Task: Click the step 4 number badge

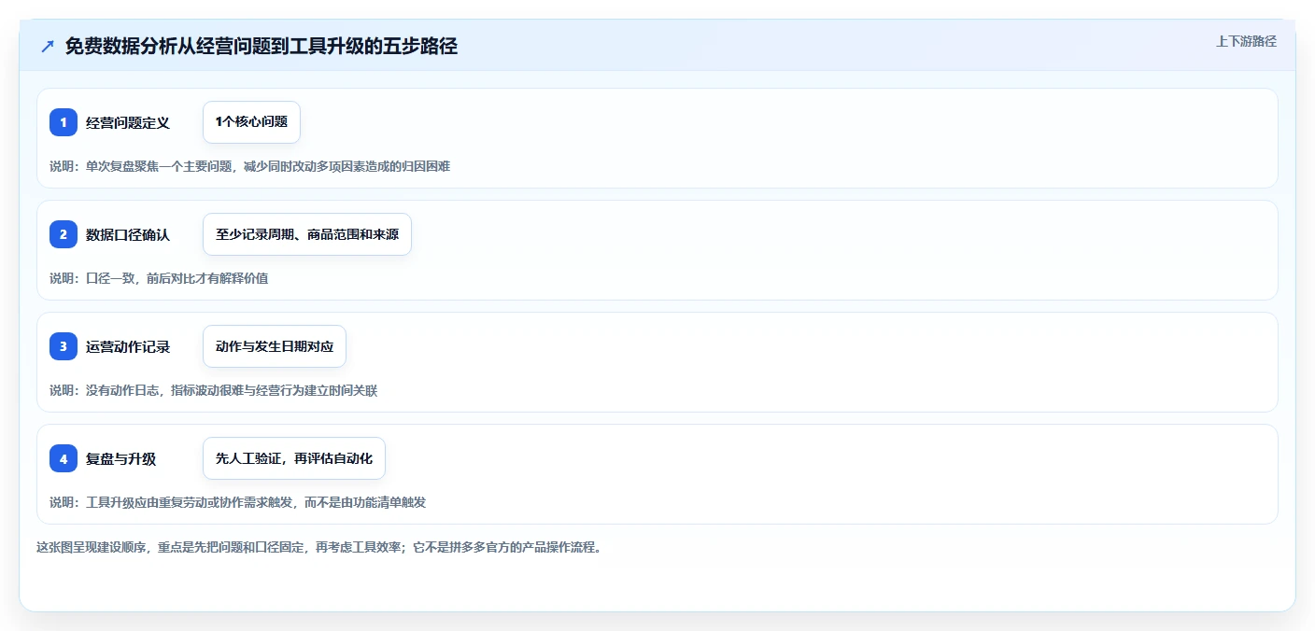Action: coord(64,458)
